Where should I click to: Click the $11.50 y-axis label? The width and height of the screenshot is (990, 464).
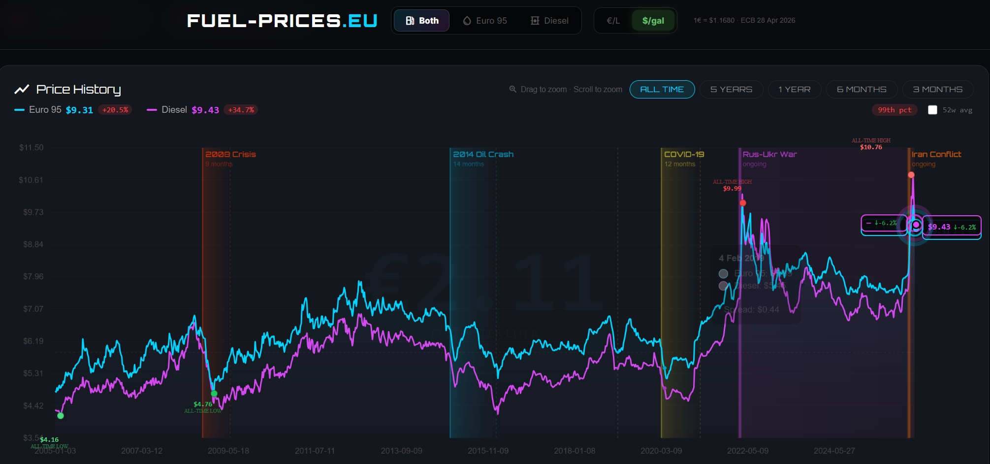31,148
